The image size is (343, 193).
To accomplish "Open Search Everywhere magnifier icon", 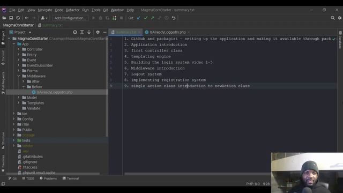I will tap(333, 18).
